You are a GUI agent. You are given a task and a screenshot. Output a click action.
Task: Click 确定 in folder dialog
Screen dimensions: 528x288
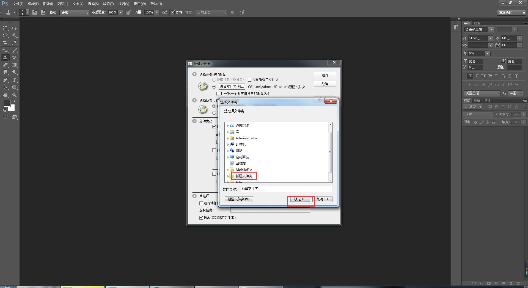click(300, 199)
